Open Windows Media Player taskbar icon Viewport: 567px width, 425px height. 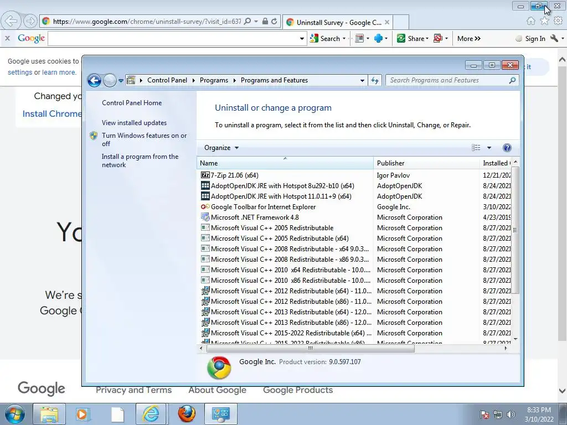click(x=84, y=414)
